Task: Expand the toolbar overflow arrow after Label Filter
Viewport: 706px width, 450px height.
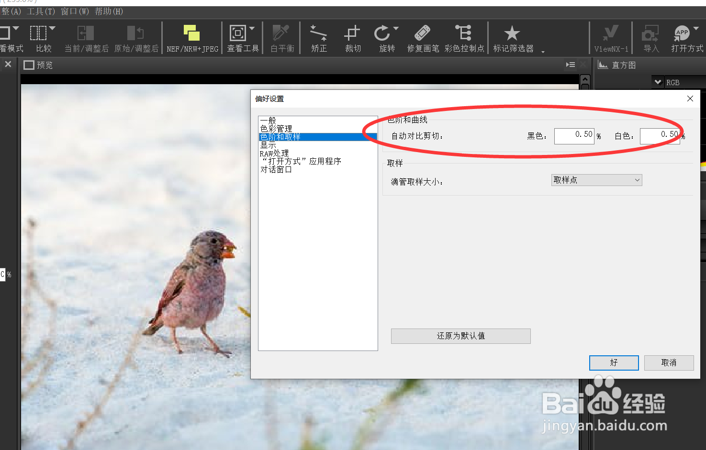Action: tap(543, 52)
